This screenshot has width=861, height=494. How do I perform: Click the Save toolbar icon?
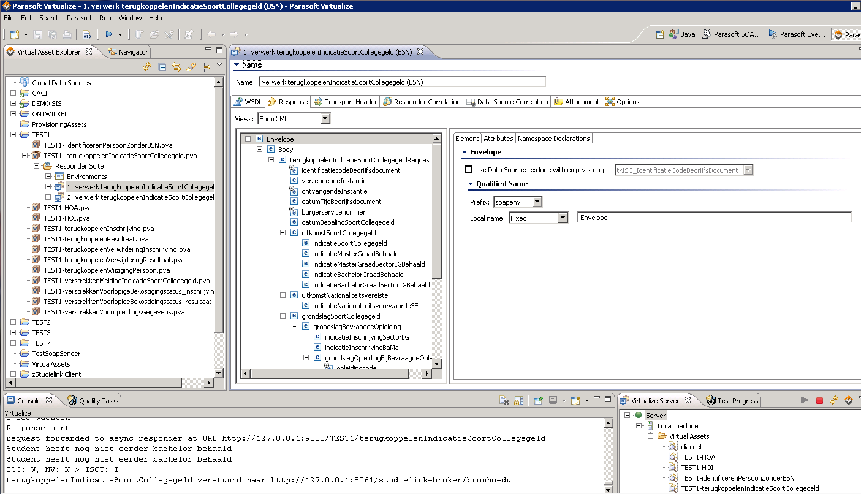[x=38, y=34]
